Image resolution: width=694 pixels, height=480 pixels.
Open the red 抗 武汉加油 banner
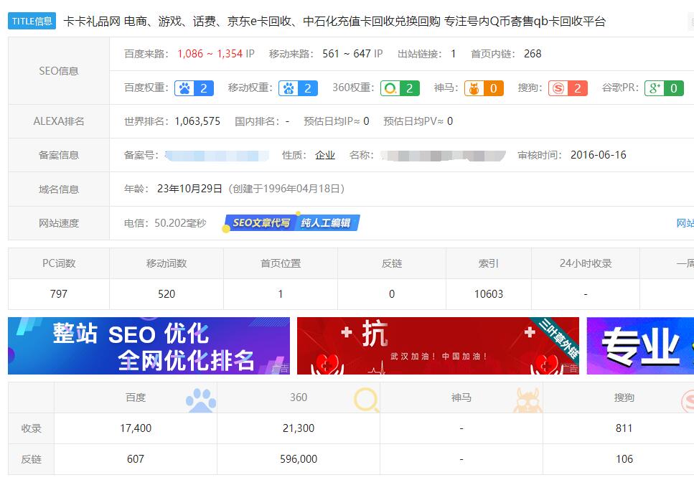click(438, 346)
